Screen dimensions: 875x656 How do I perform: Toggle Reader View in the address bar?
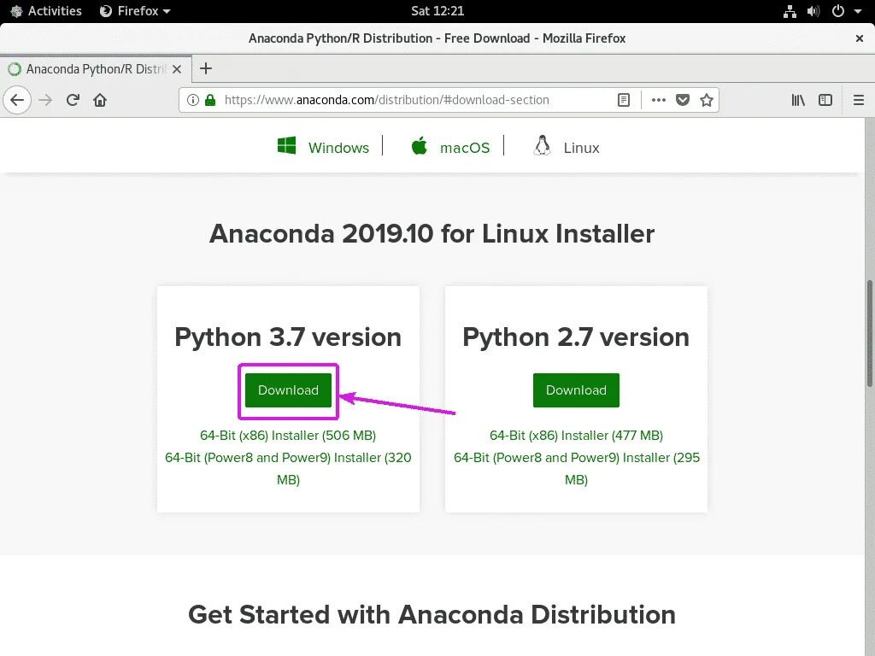coord(624,100)
